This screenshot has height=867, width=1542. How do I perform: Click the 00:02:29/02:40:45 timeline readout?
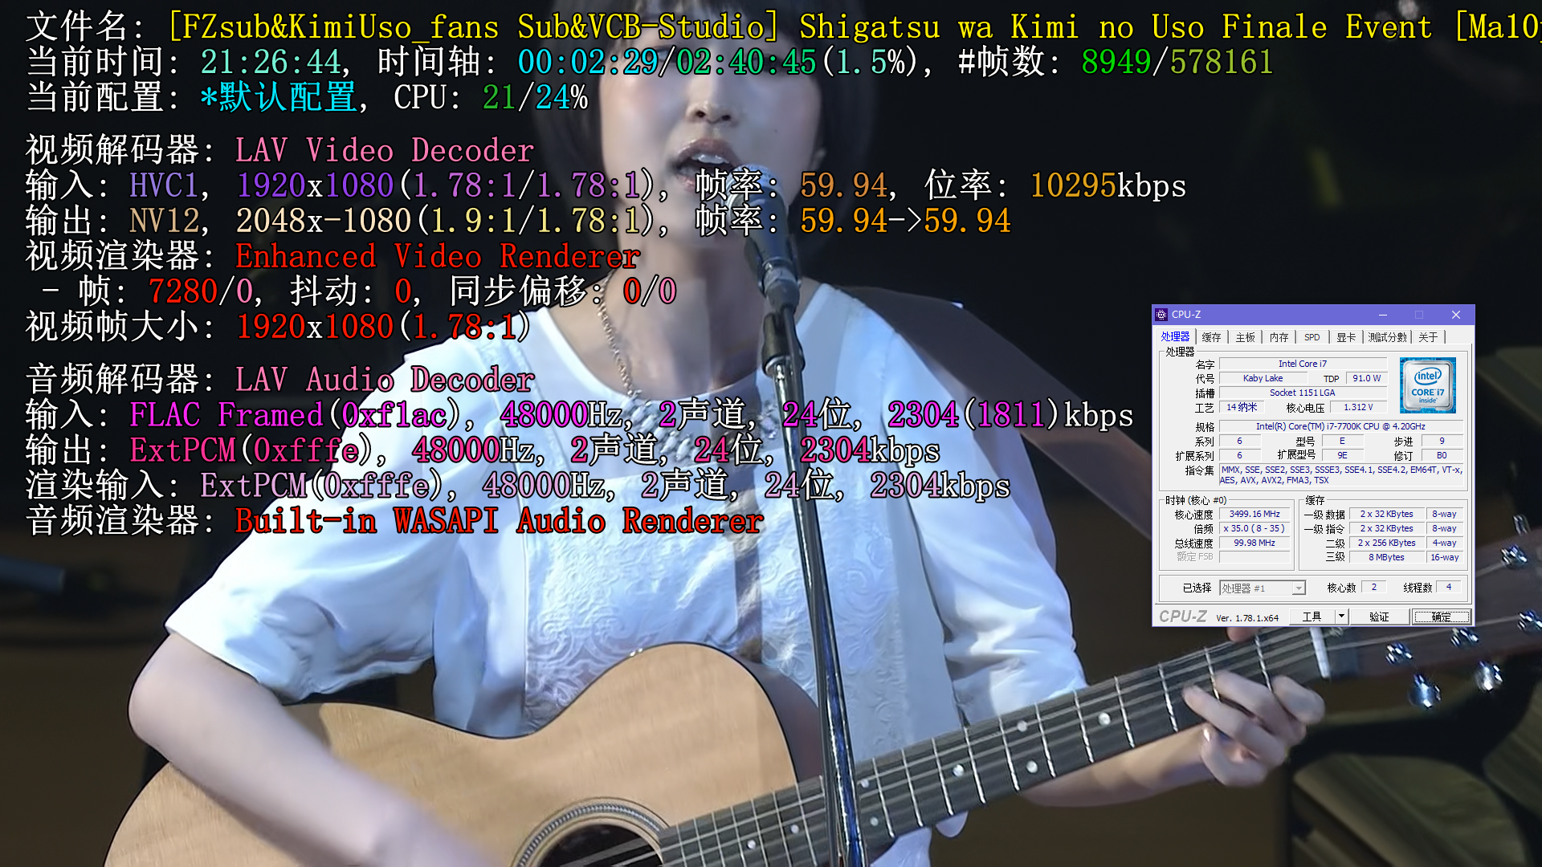(x=667, y=62)
